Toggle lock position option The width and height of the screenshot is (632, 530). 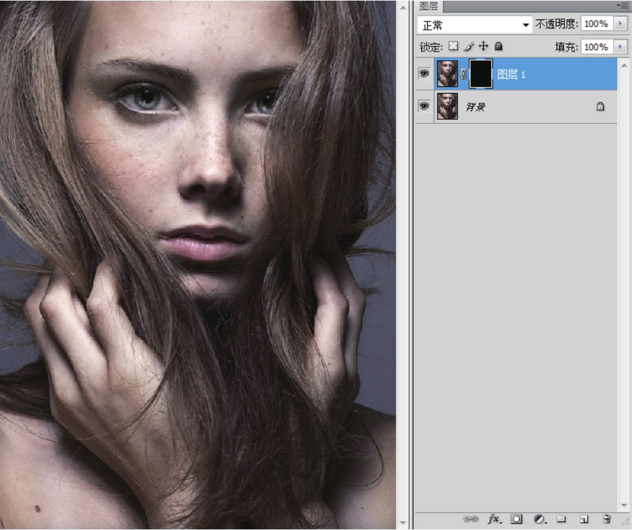click(x=484, y=46)
